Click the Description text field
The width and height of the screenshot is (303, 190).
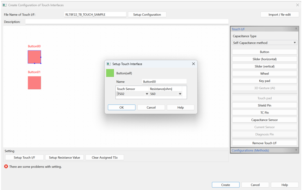[127, 22]
